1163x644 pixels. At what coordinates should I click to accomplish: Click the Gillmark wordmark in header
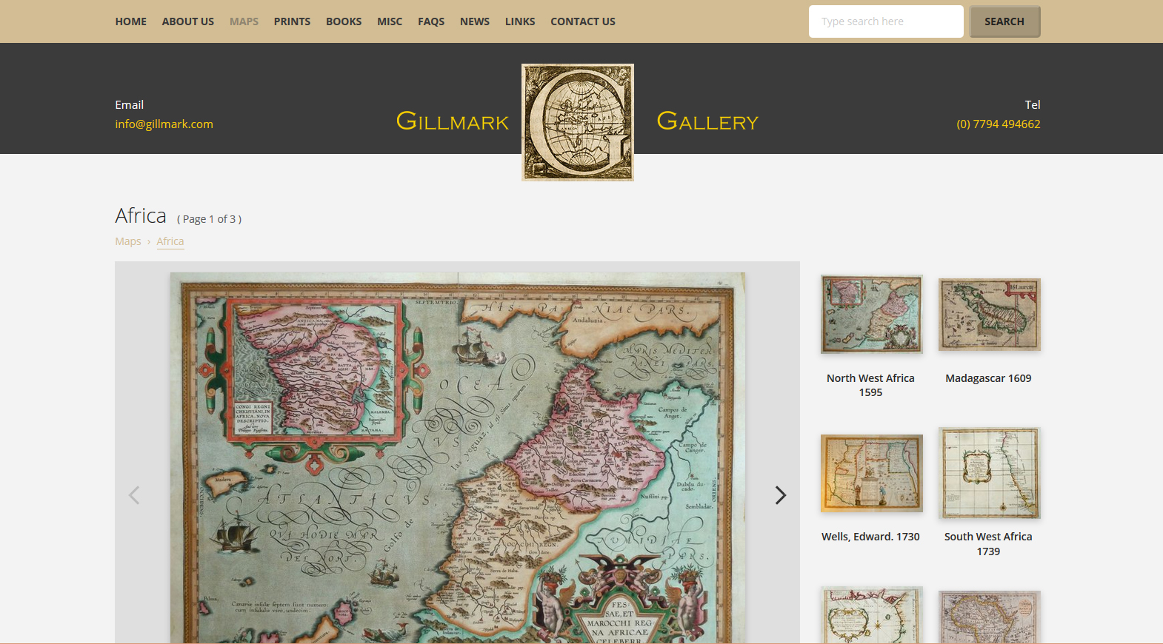pyautogui.click(x=453, y=121)
